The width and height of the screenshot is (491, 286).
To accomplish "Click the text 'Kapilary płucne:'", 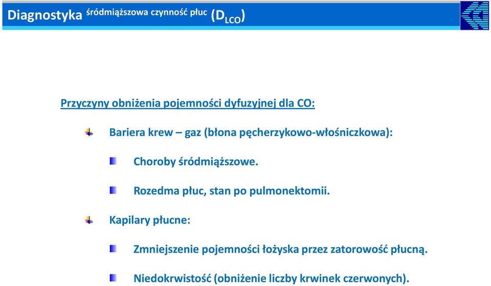I will (150, 220).
